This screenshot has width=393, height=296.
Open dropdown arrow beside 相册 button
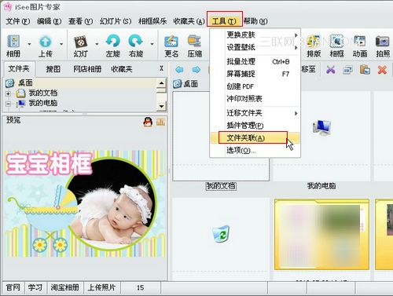(29, 44)
